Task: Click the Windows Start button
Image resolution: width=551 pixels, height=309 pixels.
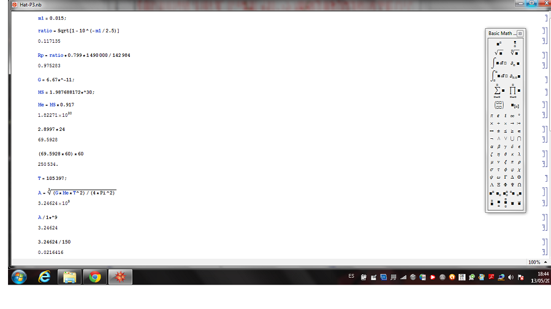Action: coord(18,277)
